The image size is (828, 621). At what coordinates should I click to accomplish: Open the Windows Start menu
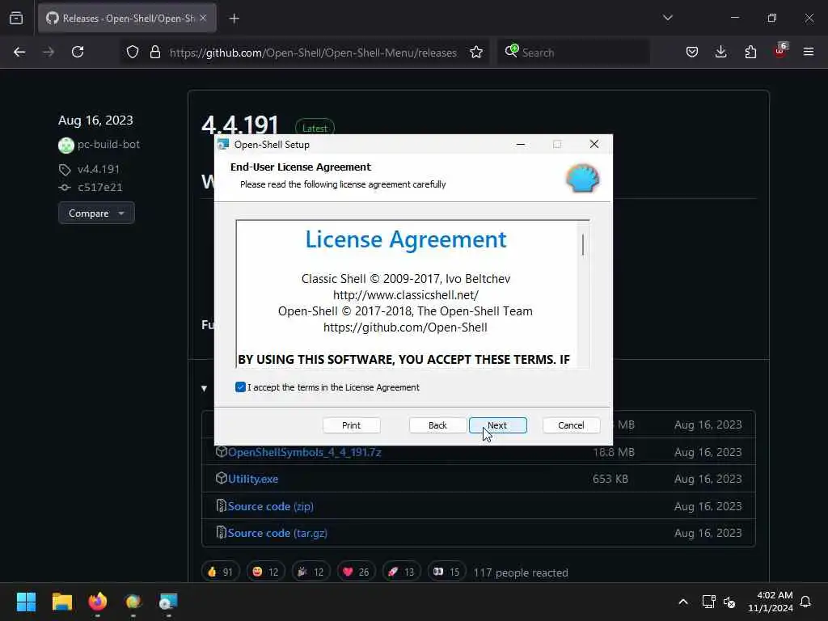pyautogui.click(x=26, y=602)
